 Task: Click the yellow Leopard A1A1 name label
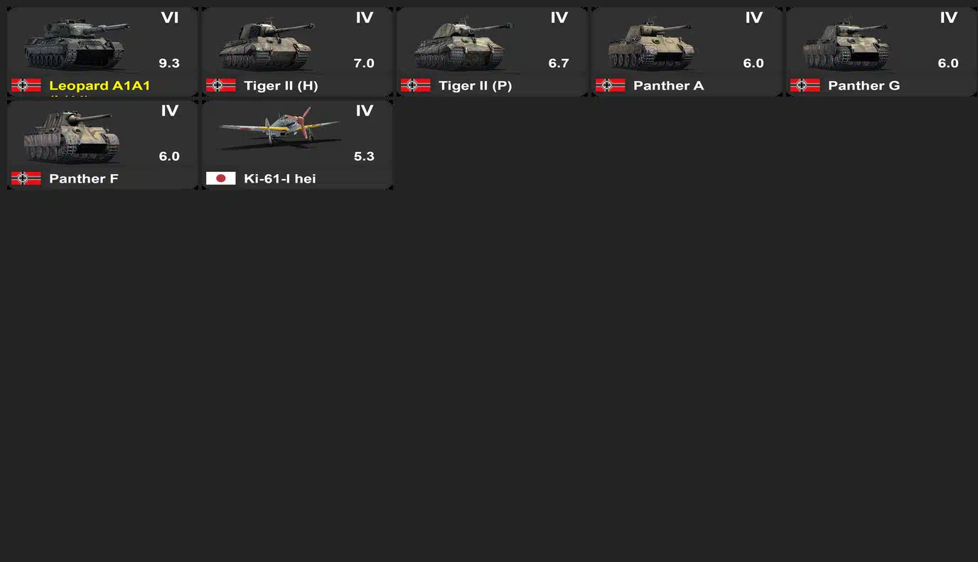[x=100, y=86]
